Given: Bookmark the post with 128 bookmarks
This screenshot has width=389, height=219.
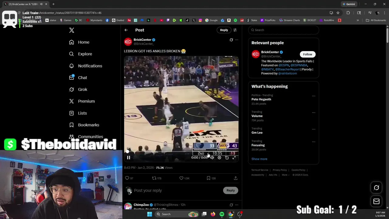Looking at the screenshot, I should tap(211, 178).
